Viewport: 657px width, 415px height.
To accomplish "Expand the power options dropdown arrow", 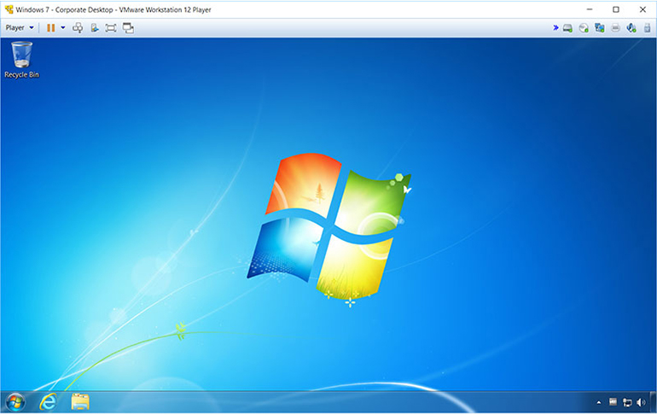I will 62,27.
